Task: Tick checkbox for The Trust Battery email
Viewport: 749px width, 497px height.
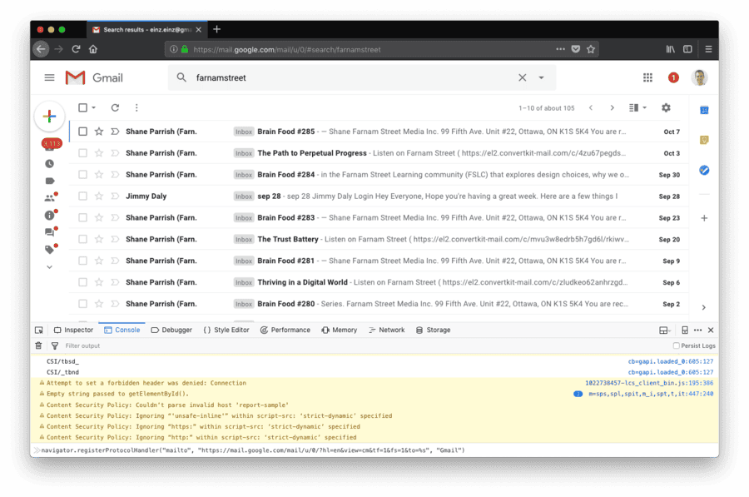Action: click(82, 240)
